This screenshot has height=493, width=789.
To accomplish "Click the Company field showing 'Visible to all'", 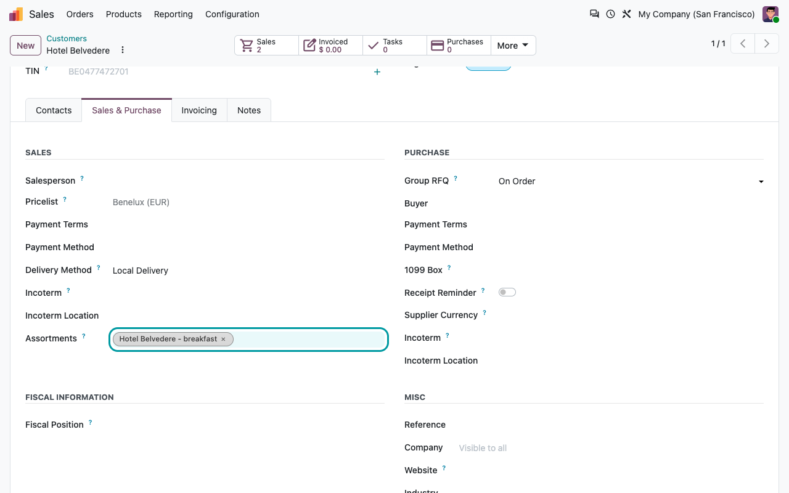I will (x=610, y=448).
